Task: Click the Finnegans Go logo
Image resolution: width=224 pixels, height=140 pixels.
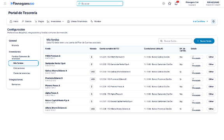Action: pyautogui.click(x=23, y=3)
